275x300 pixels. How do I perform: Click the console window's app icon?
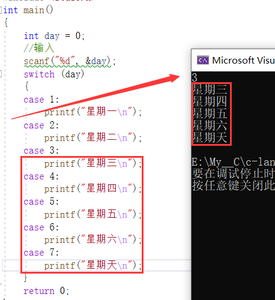click(x=203, y=60)
